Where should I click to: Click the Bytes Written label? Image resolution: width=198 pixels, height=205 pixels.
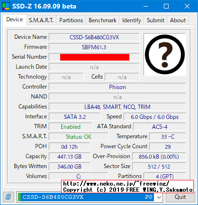[30, 166]
